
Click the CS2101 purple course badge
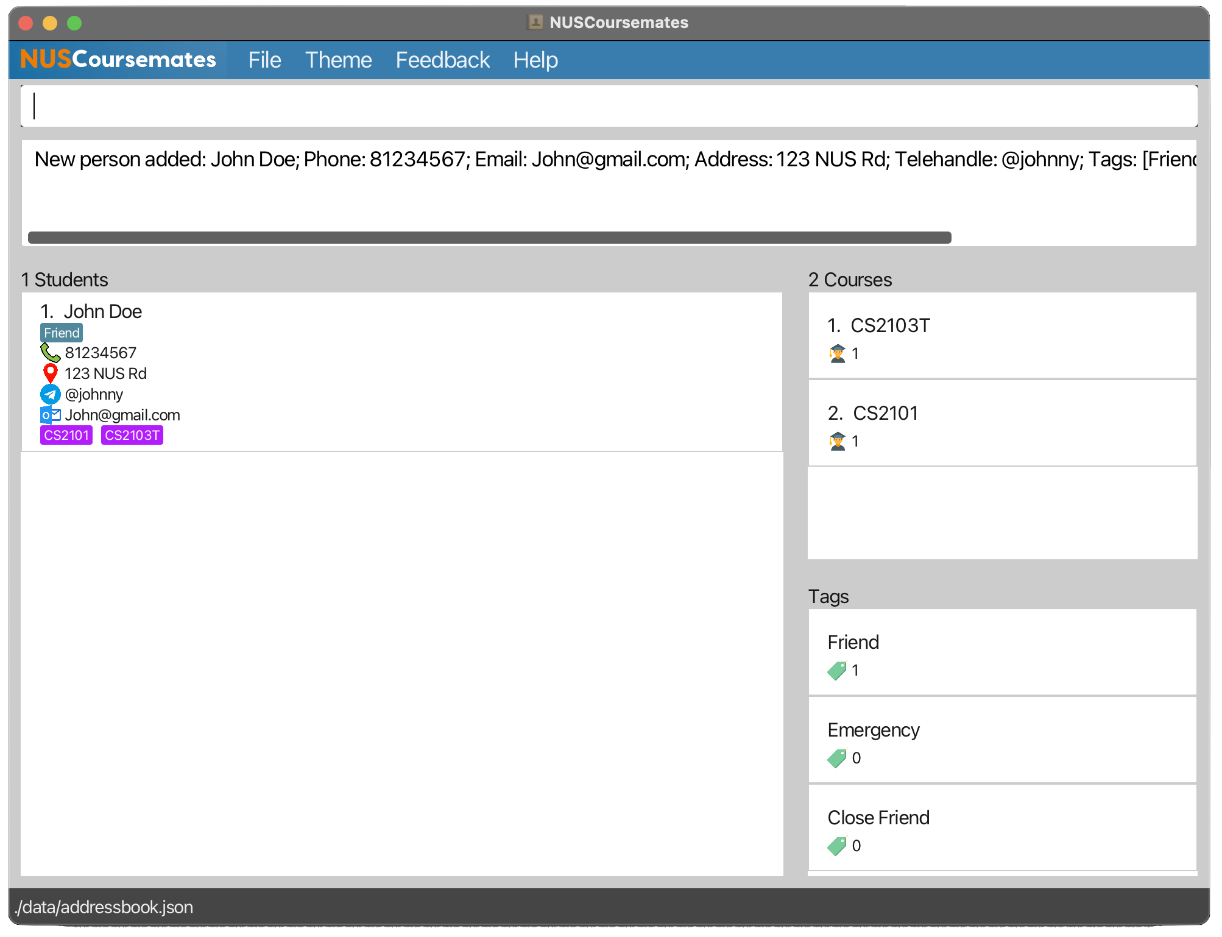[x=66, y=435]
